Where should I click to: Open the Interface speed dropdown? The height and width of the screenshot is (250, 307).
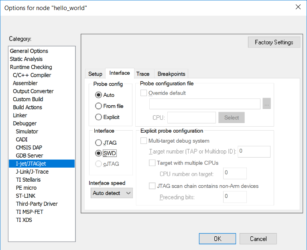[112, 193]
